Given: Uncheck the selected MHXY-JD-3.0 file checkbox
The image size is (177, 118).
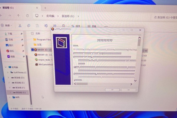Looking at the screenshot, I should pos(32,50).
